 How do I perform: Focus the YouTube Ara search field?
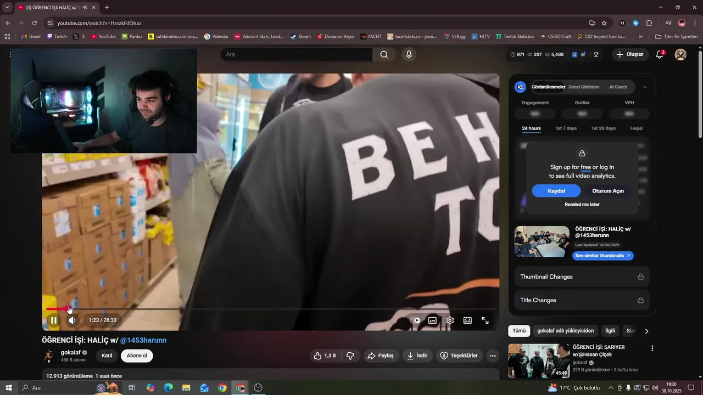point(297,54)
